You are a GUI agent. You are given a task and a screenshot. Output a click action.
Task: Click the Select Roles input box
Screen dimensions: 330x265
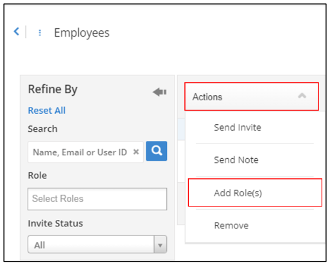(97, 199)
